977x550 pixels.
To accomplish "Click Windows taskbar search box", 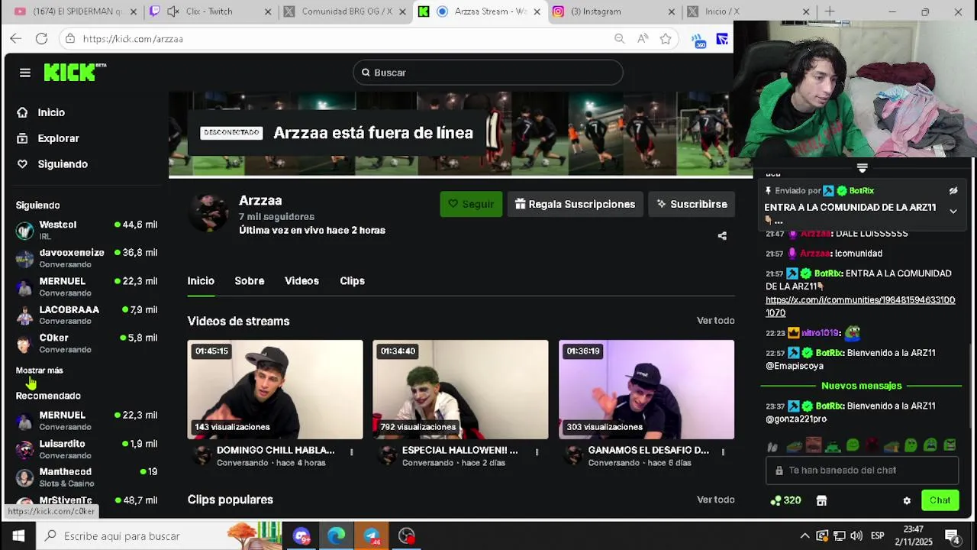I will pyautogui.click(x=133, y=536).
